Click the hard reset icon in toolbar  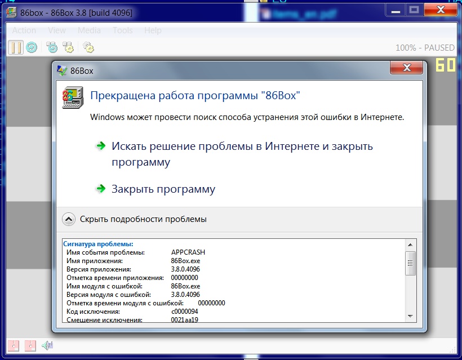point(32,47)
